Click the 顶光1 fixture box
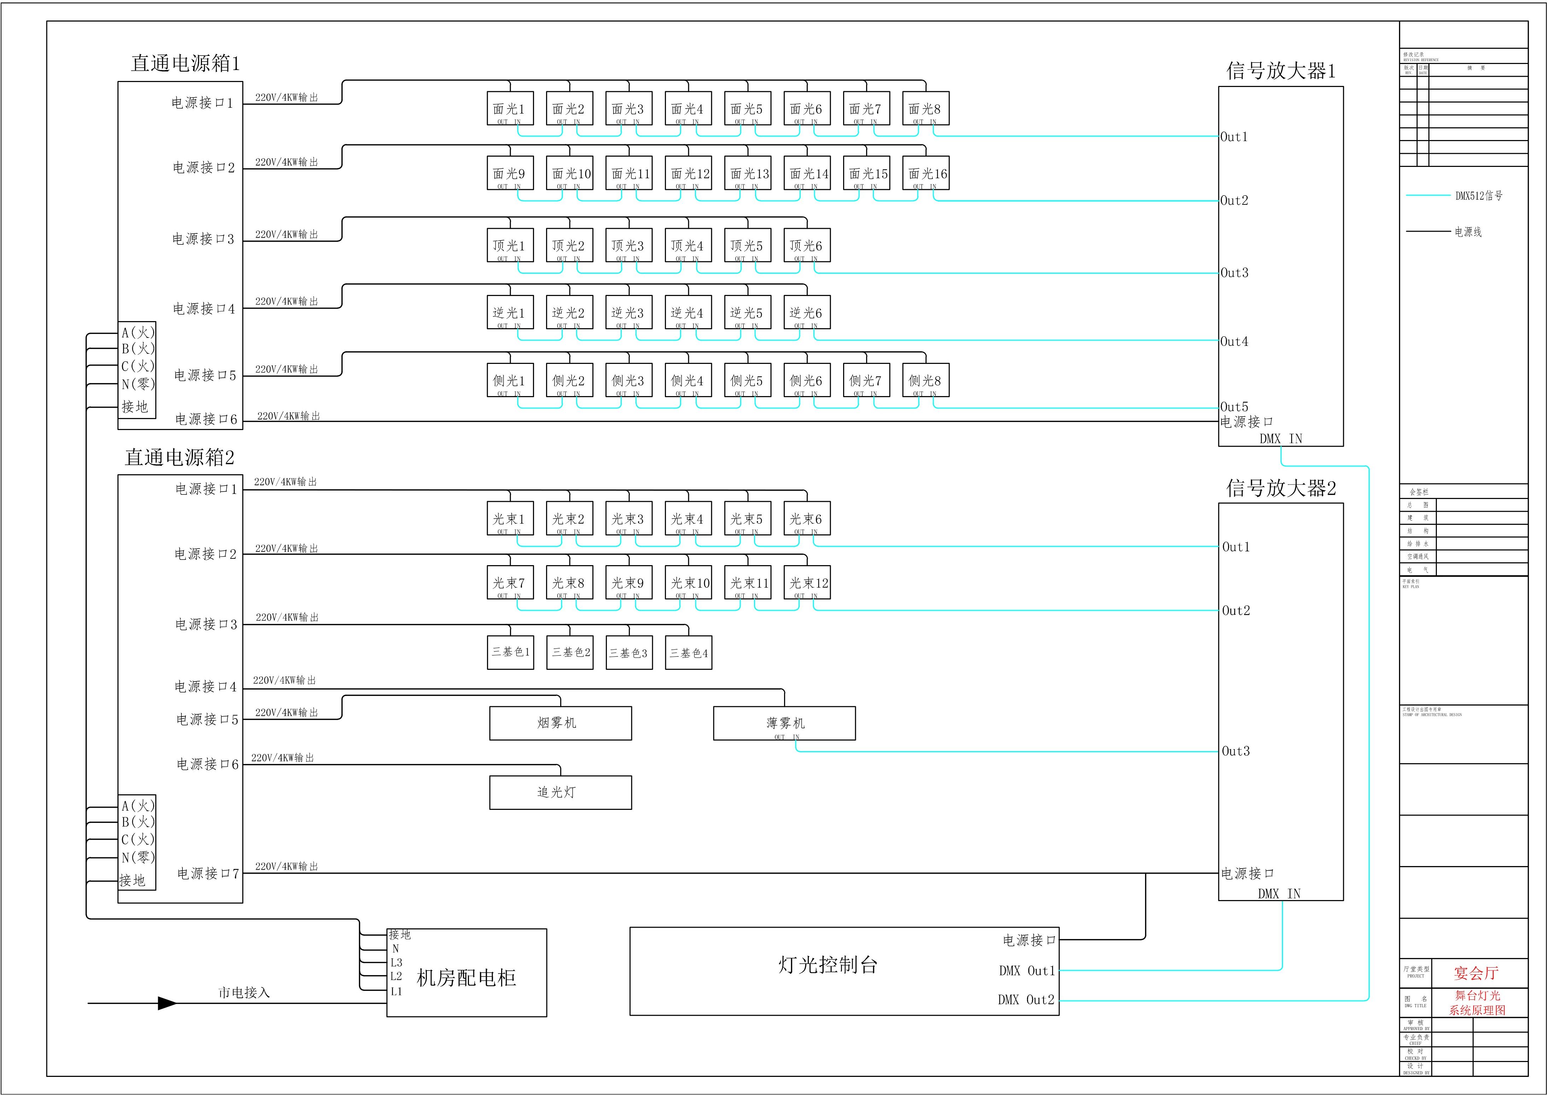 510,245
